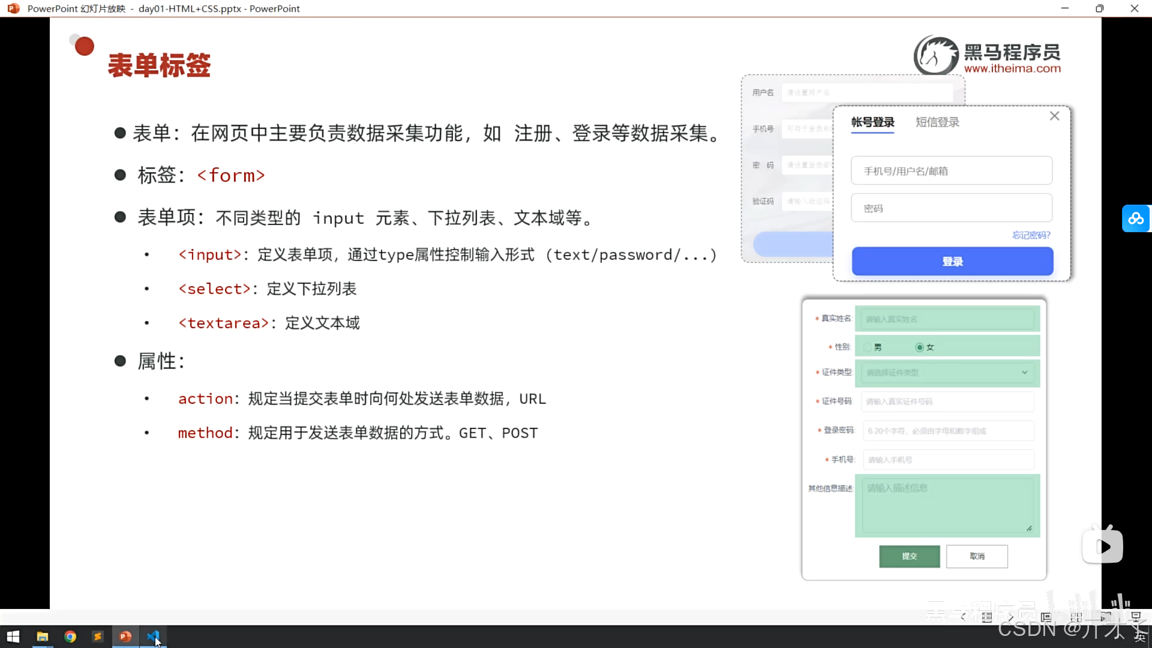Click the 取消 button
The image size is (1152, 648).
point(977,556)
